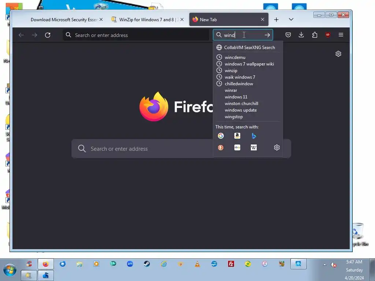Image resolution: width=375 pixels, height=281 pixels.
Task: Click the taskbar clock showing 5:47 AM
Action: 354,270
